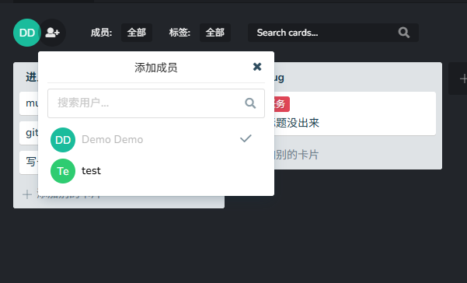Add the test user as member
The image size is (467, 283).
point(156,171)
